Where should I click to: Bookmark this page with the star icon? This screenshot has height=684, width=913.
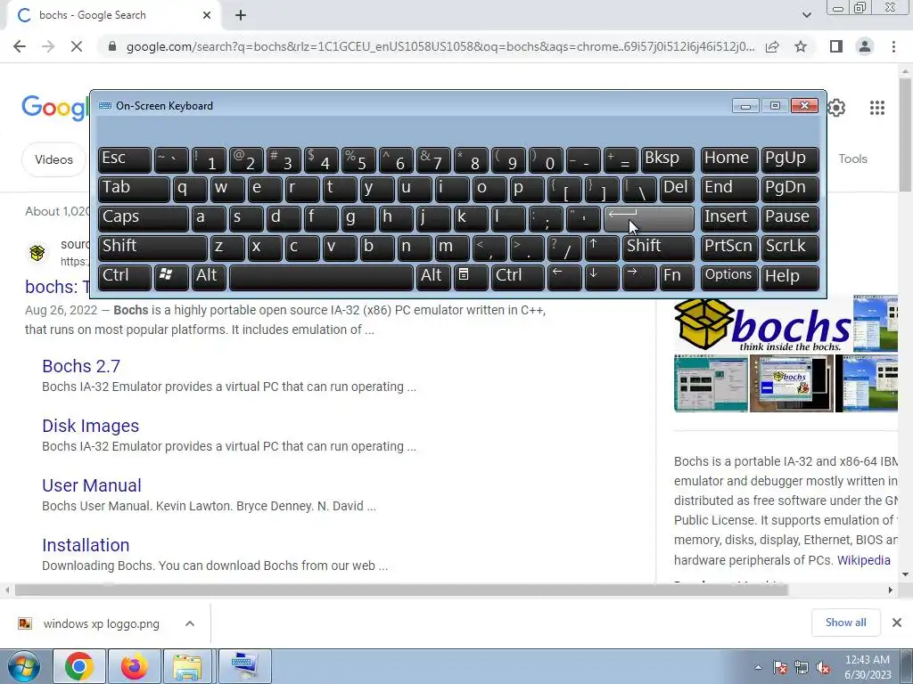tap(801, 46)
